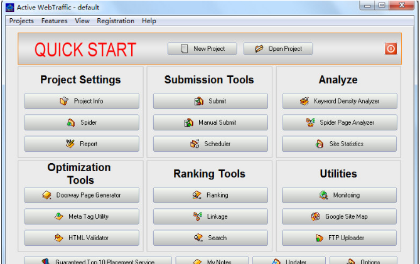The height and width of the screenshot is (264, 420).
Task: Open the My Notes button
Action: (212, 260)
